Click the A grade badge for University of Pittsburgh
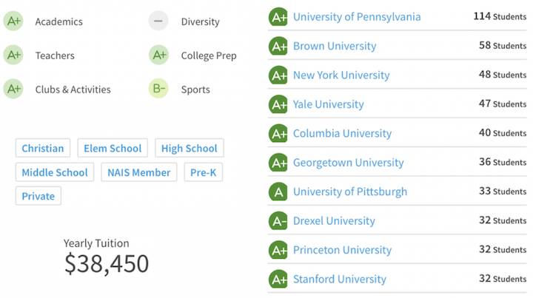The height and width of the screenshot is (298, 533). [x=278, y=192]
